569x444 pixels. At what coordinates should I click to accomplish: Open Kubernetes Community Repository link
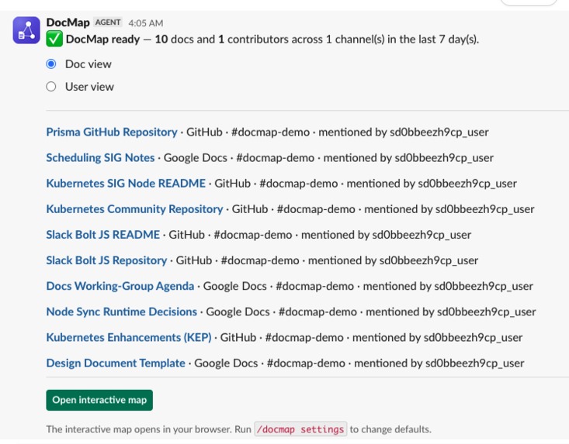pos(134,209)
